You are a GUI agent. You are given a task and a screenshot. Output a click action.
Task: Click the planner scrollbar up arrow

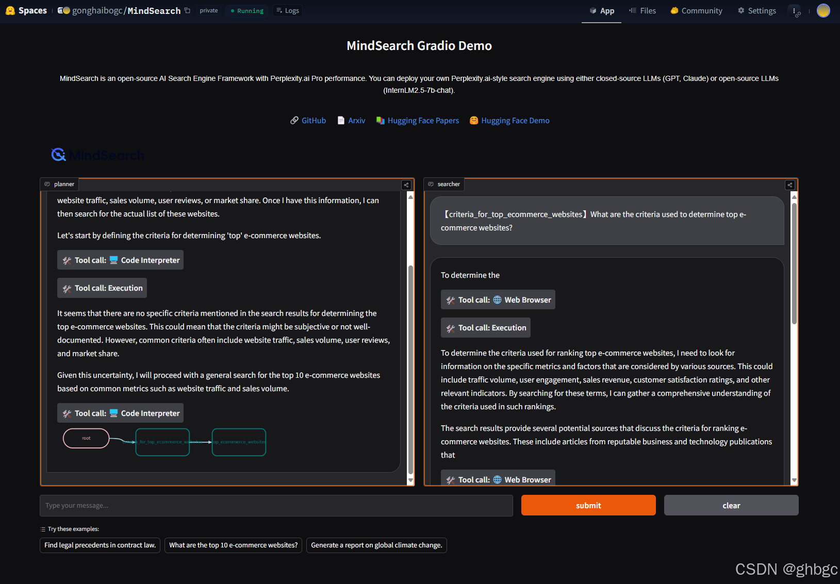coord(410,196)
